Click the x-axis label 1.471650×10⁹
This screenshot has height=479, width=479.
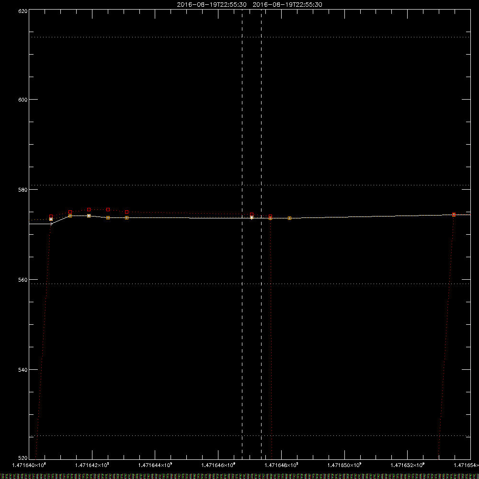344,465
